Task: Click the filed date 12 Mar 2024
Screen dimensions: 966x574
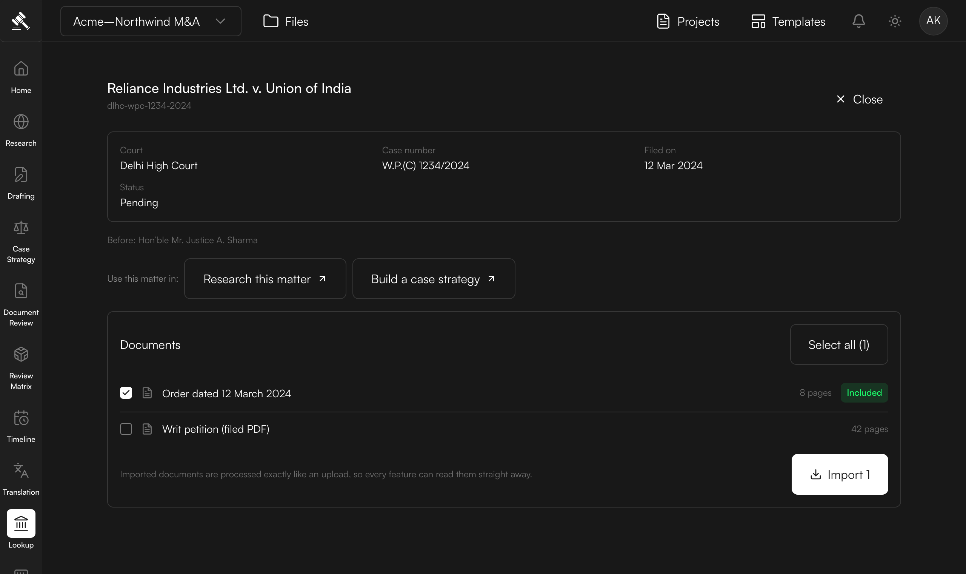Action: point(674,165)
